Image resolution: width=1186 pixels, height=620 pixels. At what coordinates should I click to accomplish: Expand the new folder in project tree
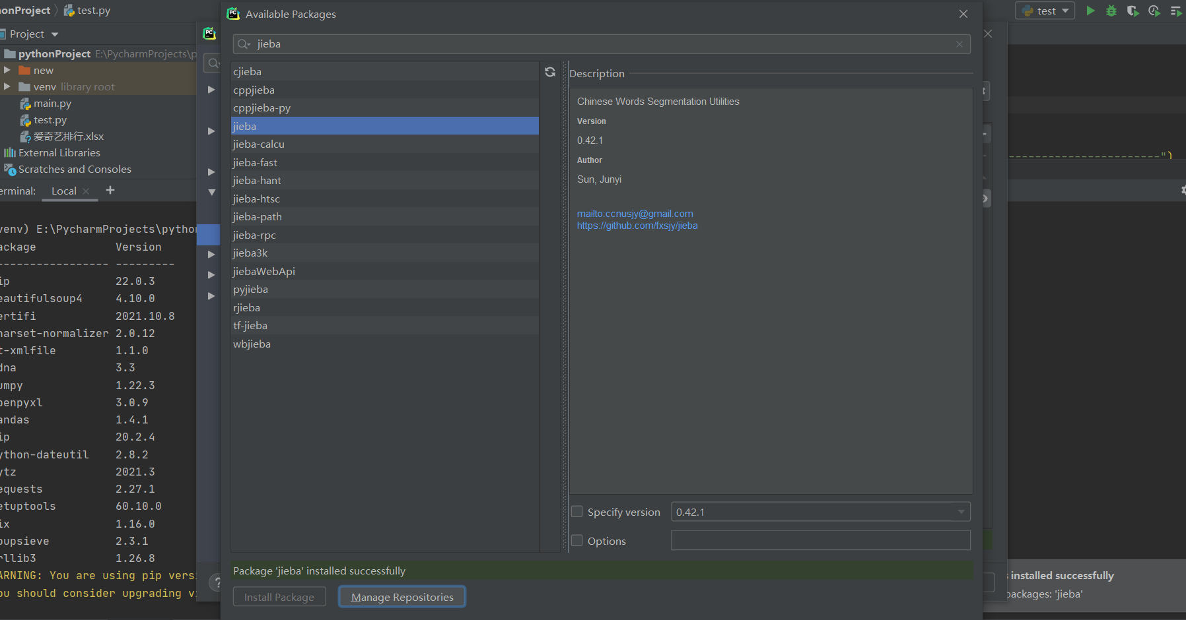(7, 70)
